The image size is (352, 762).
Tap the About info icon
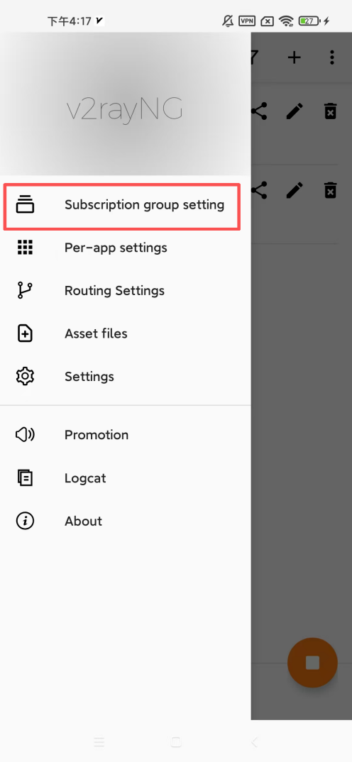coord(25,521)
